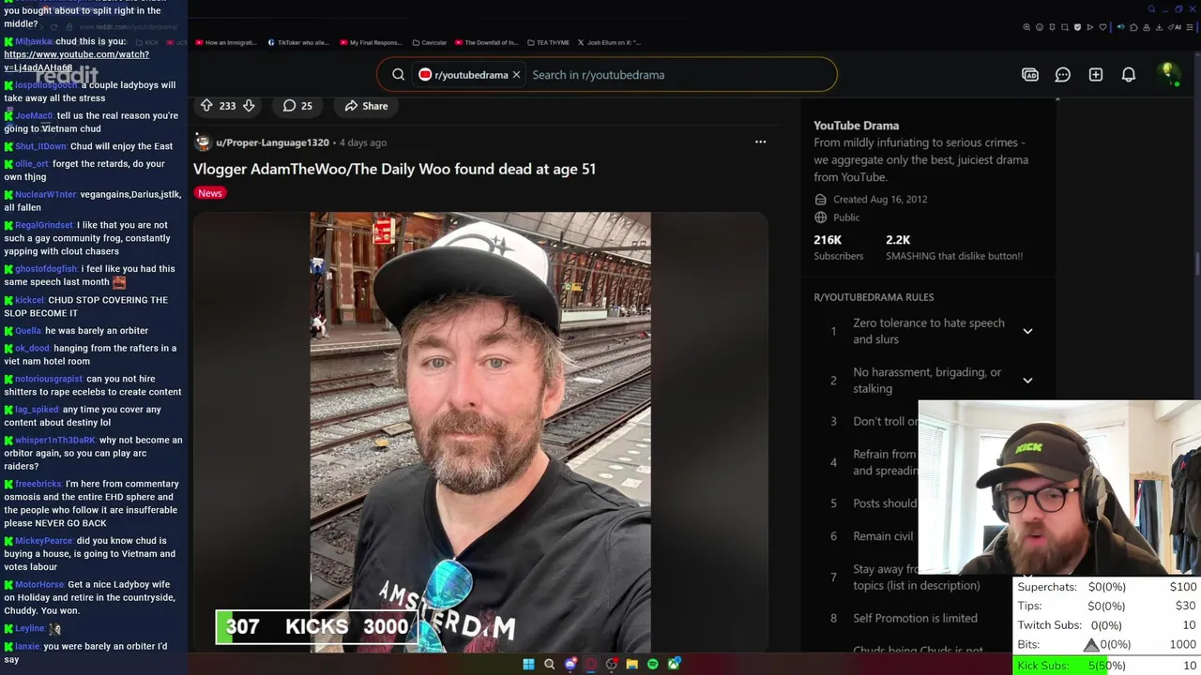1201x675 pixels.
Task: Open the u/Proper-Language1320 profile link
Action: [272, 142]
